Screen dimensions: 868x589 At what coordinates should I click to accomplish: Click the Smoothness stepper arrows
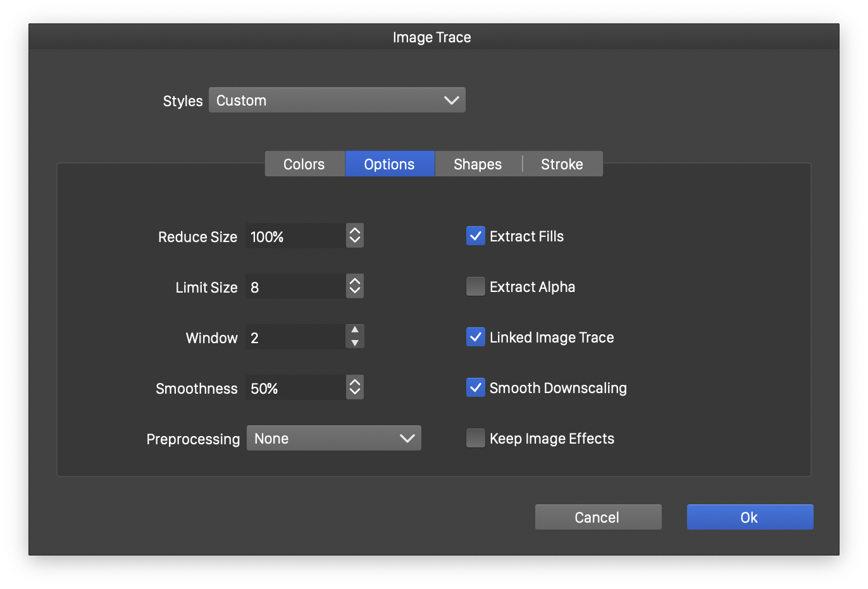(355, 387)
